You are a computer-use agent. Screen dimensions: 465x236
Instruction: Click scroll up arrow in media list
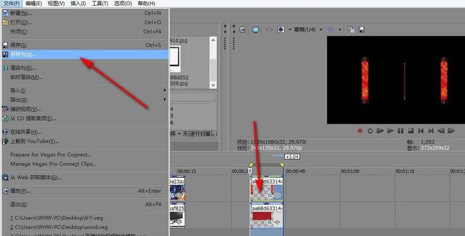pos(213,40)
